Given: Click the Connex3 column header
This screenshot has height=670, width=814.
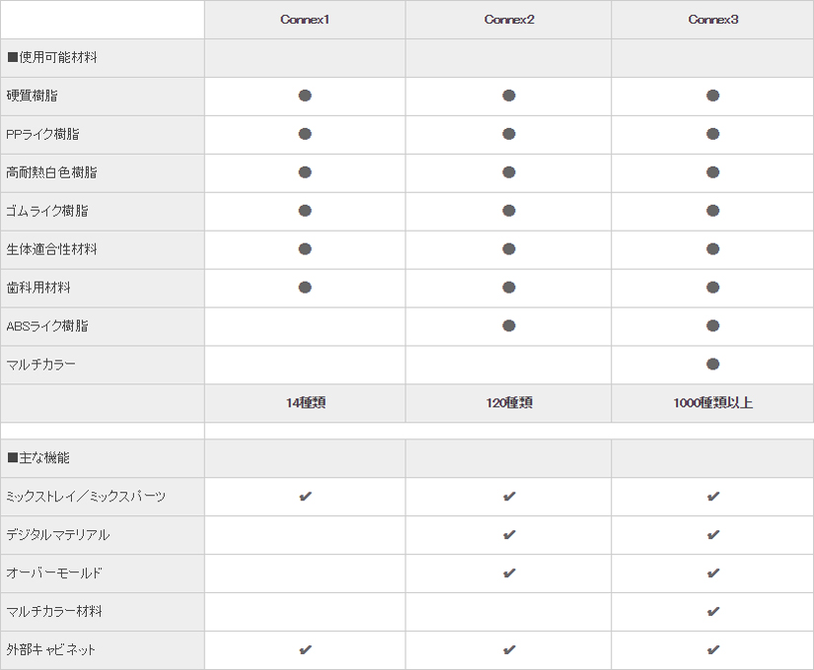Looking at the screenshot, I should [x=712, y=19].
